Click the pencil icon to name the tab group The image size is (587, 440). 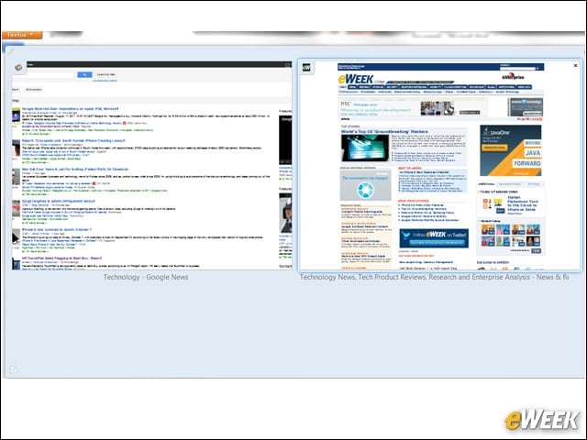click(x=11, y=51)
